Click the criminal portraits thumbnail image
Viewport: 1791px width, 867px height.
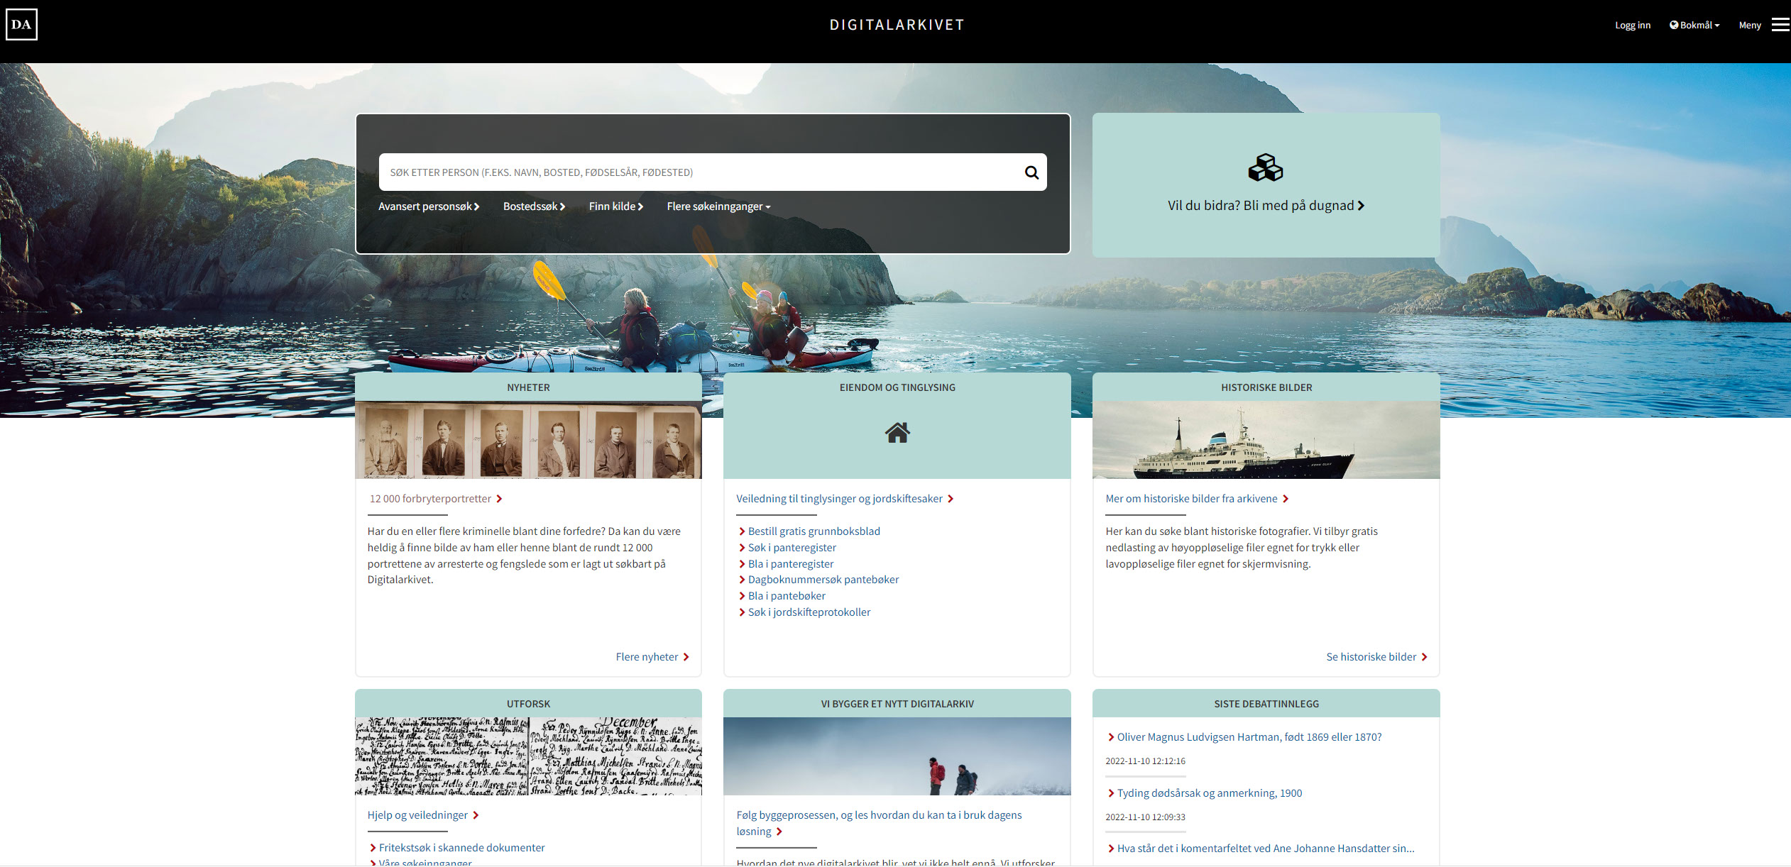click(528, 440)
